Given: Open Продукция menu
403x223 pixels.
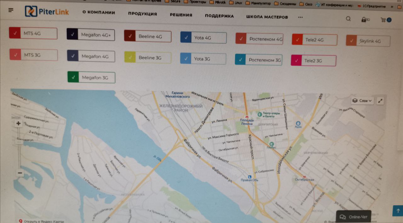Looking at the screenshot, I should 142,14.
